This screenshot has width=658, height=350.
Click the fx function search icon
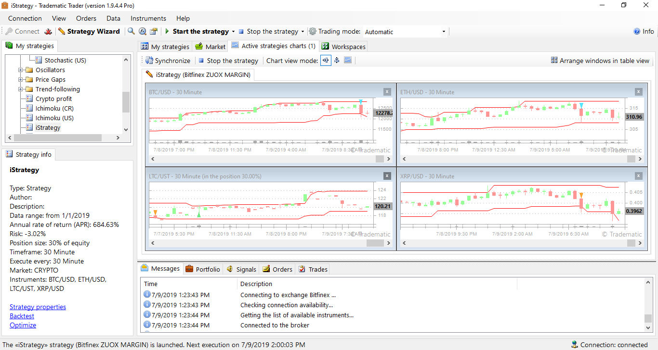(x=143, y=32)
